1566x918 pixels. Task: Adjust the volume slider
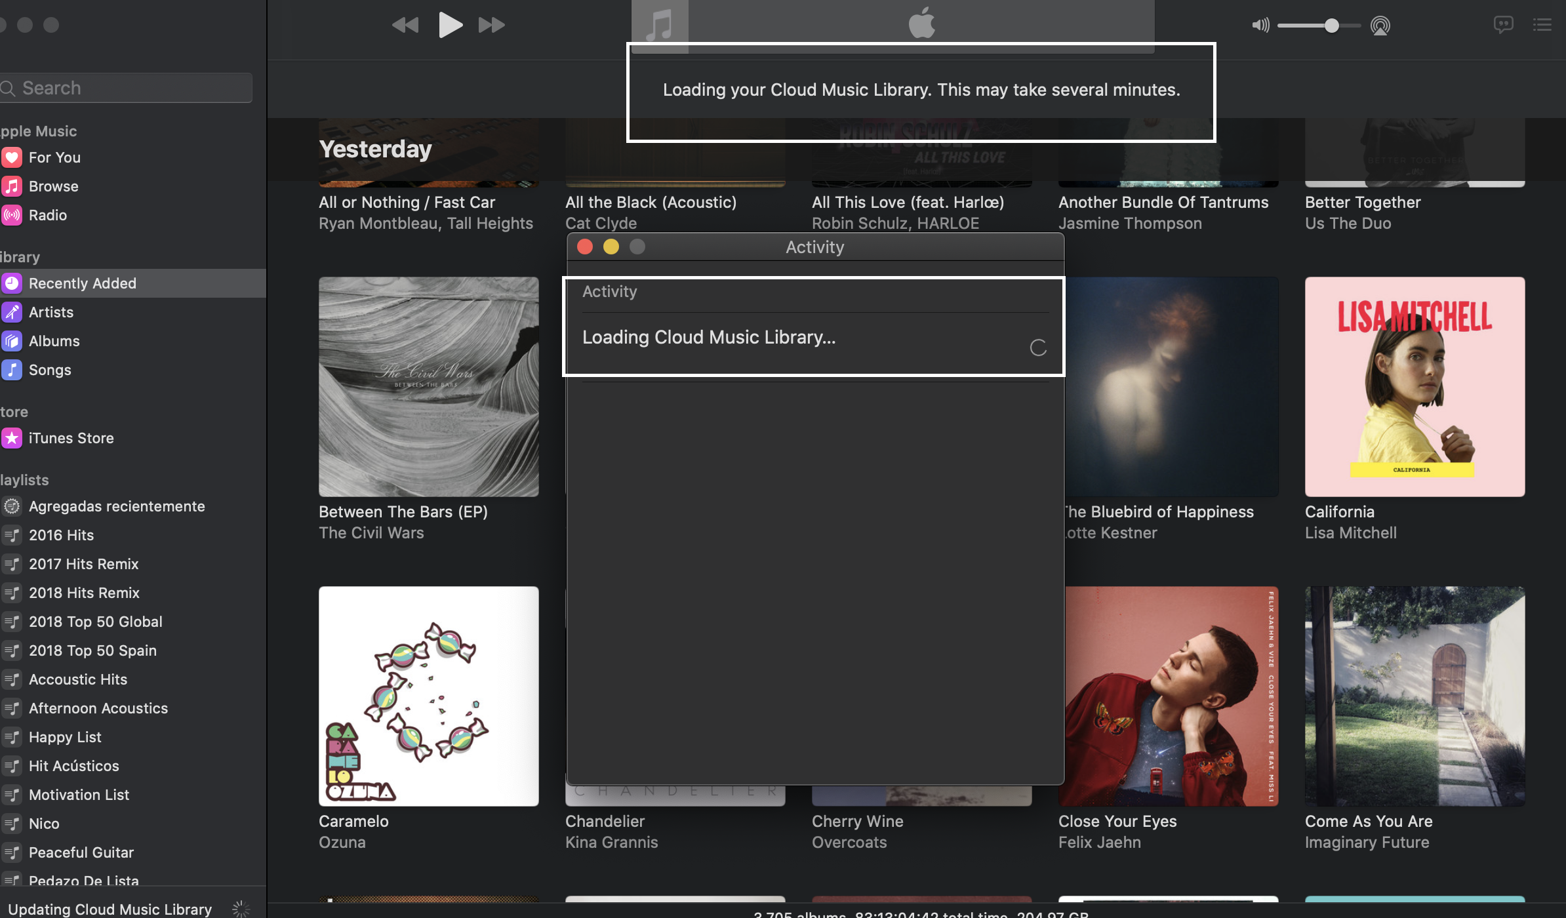point(1331,26)
